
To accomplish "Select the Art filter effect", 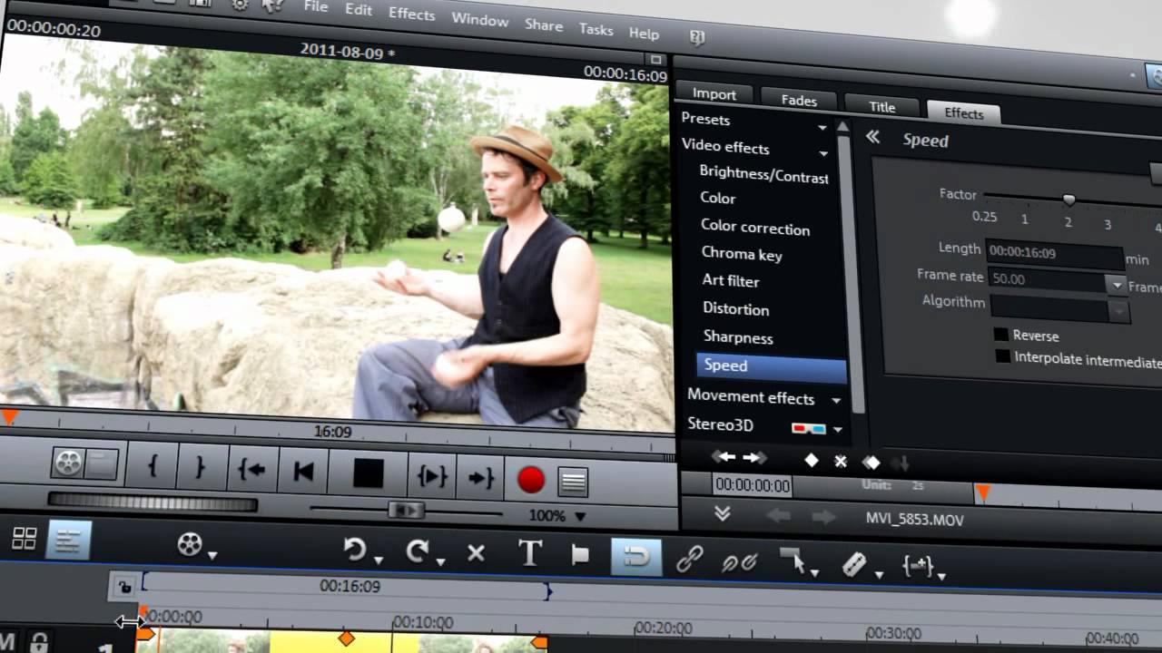I will 731,280.
